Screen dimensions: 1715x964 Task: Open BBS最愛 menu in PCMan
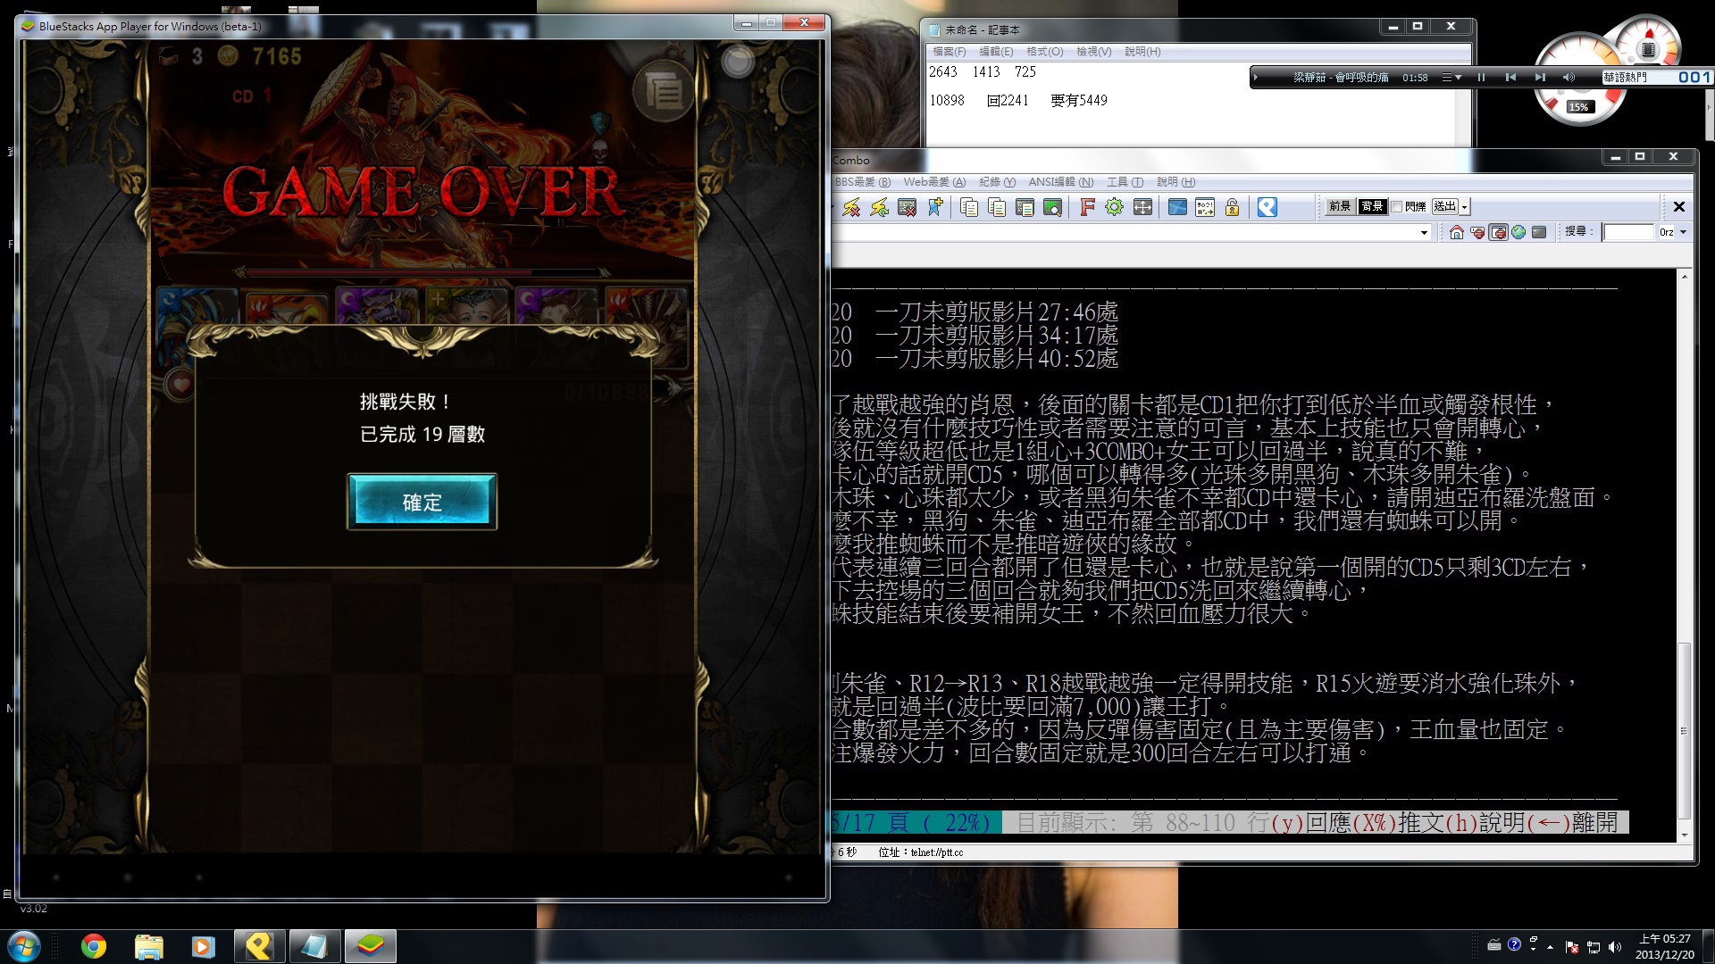862,182
